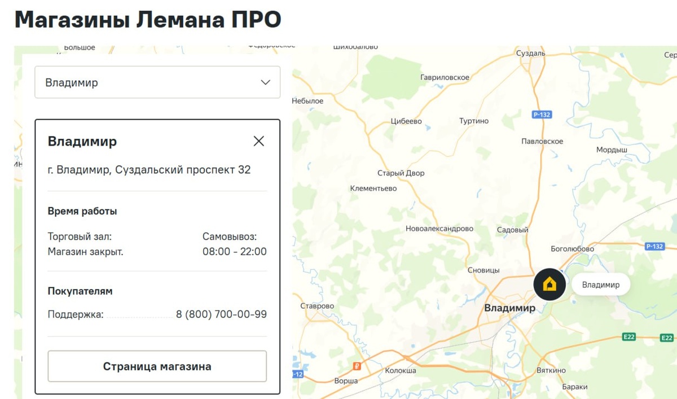
Task: Click the Магазины Лемана ПРО heading
Action: point(148,20)
